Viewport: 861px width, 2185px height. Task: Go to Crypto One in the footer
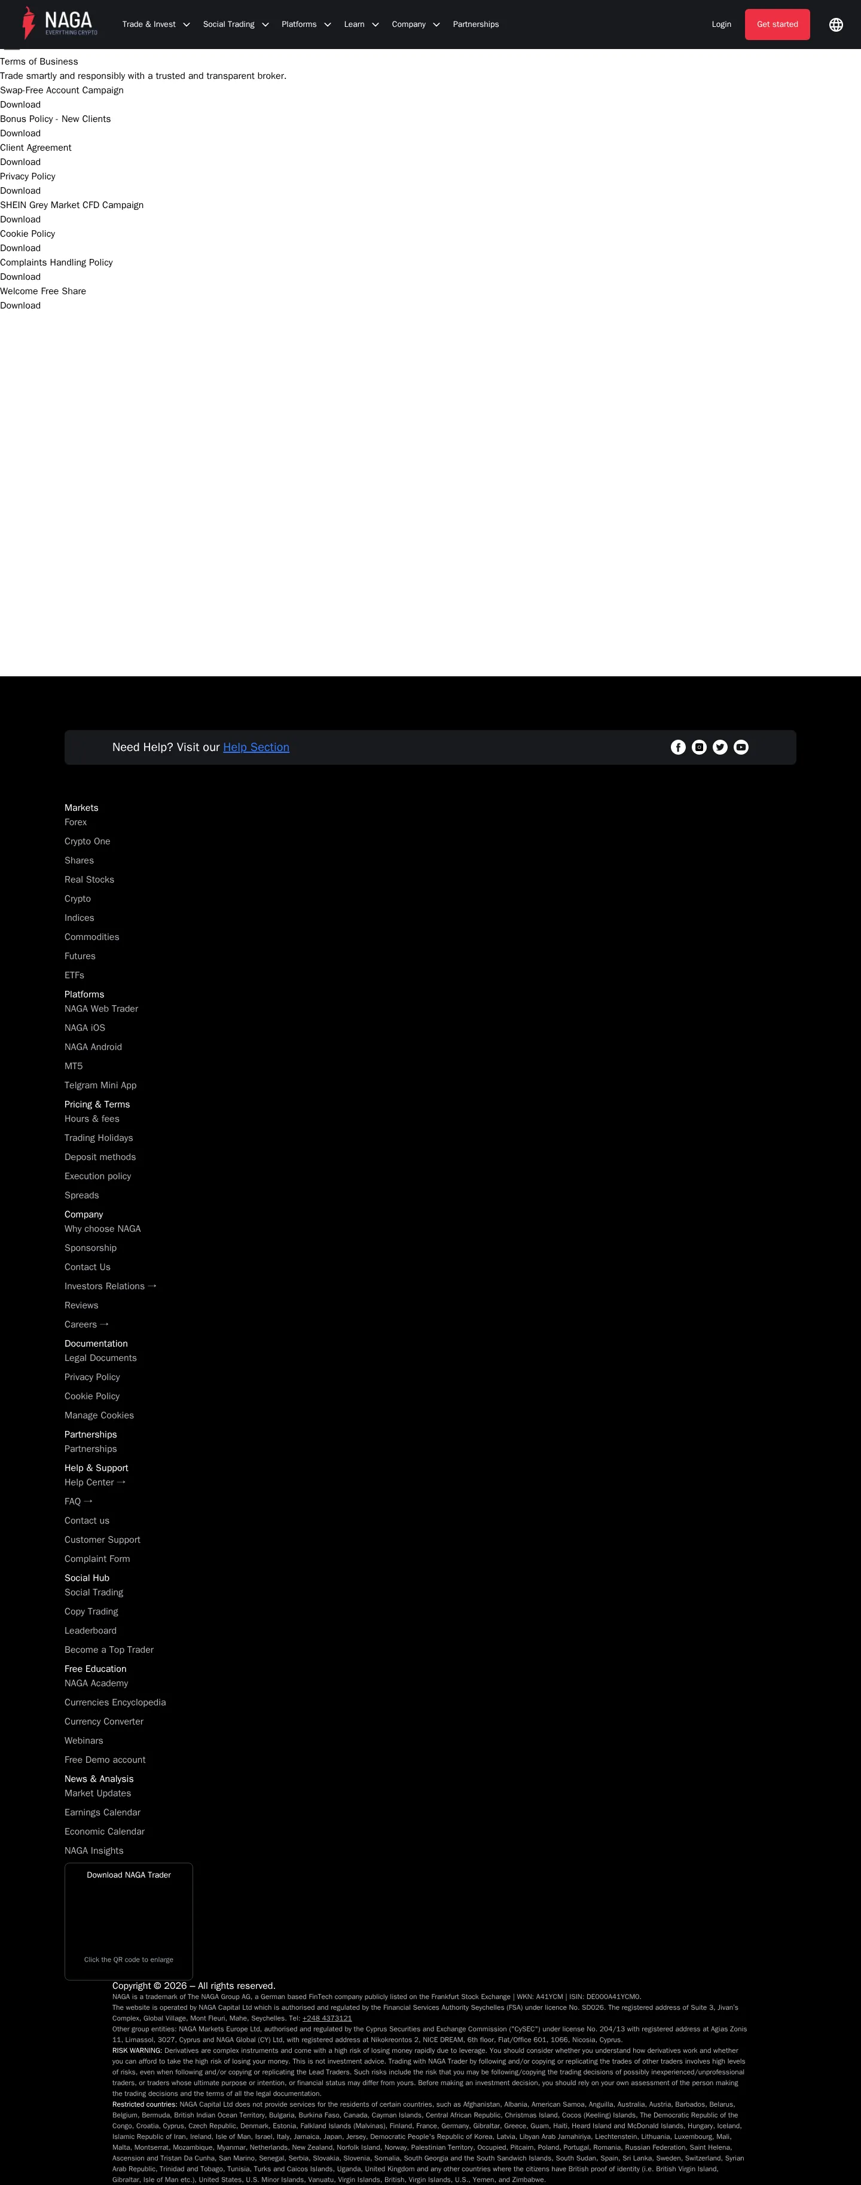tap(87, 841)
